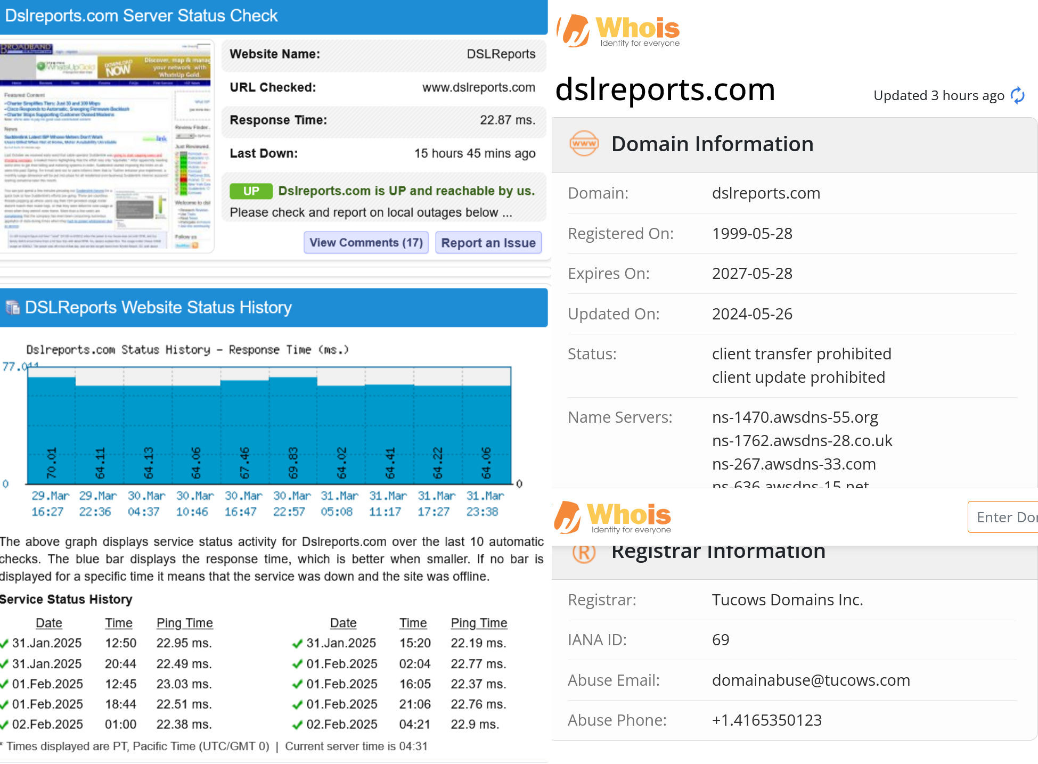Select name server ns-1762.awsdns-28.co.uk

click(x=802, y=441)
